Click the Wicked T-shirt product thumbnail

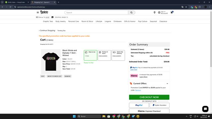click(x=51, y=61)
